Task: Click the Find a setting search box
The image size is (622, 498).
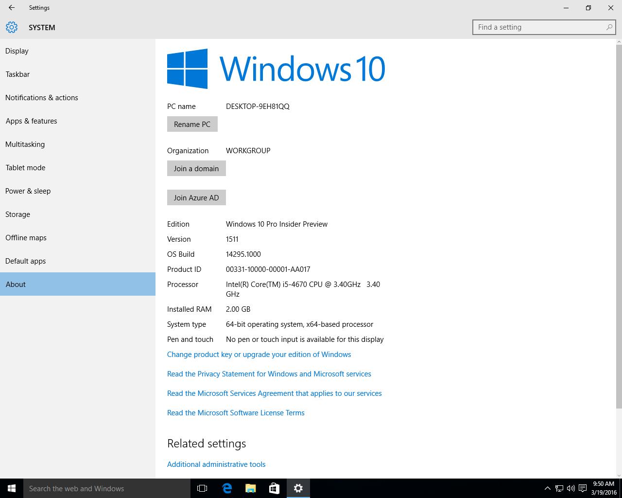Action: [544, 27]
